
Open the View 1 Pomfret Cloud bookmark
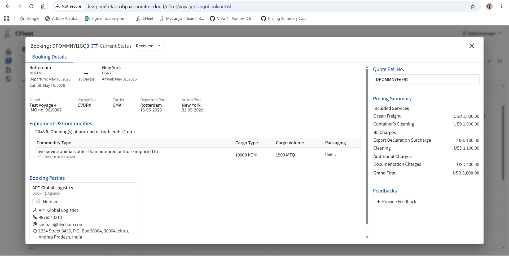click(232, 19)
